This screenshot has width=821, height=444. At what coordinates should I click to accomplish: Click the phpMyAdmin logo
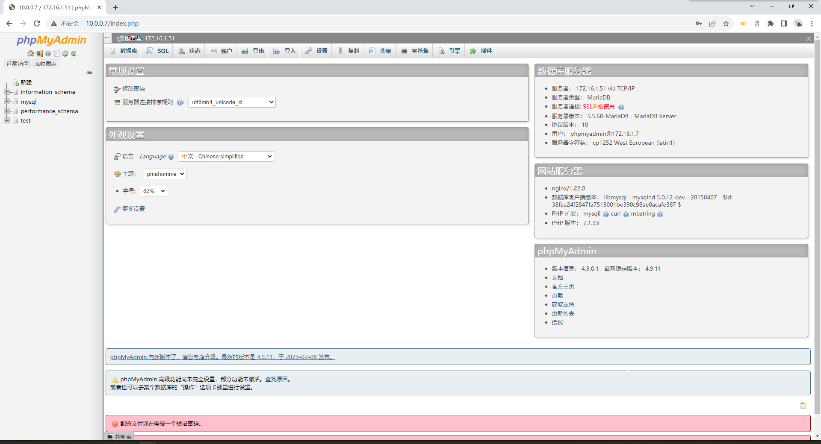click(51, 40)
